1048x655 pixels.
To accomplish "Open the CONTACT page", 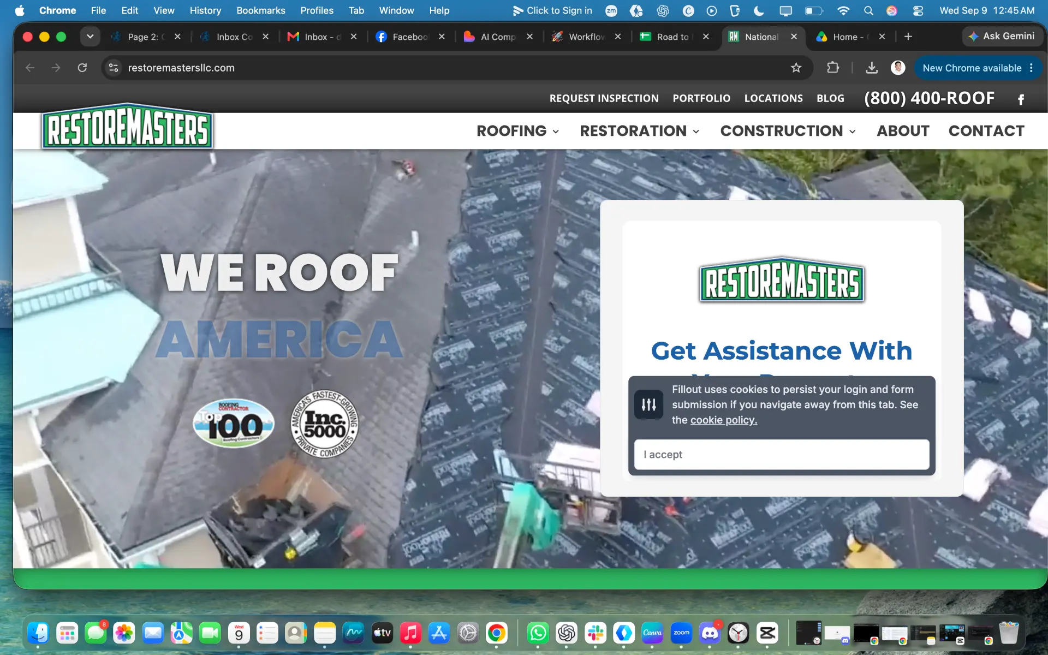I will [986, 131].
